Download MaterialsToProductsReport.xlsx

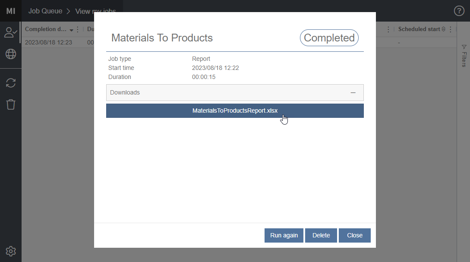[235, 110]
